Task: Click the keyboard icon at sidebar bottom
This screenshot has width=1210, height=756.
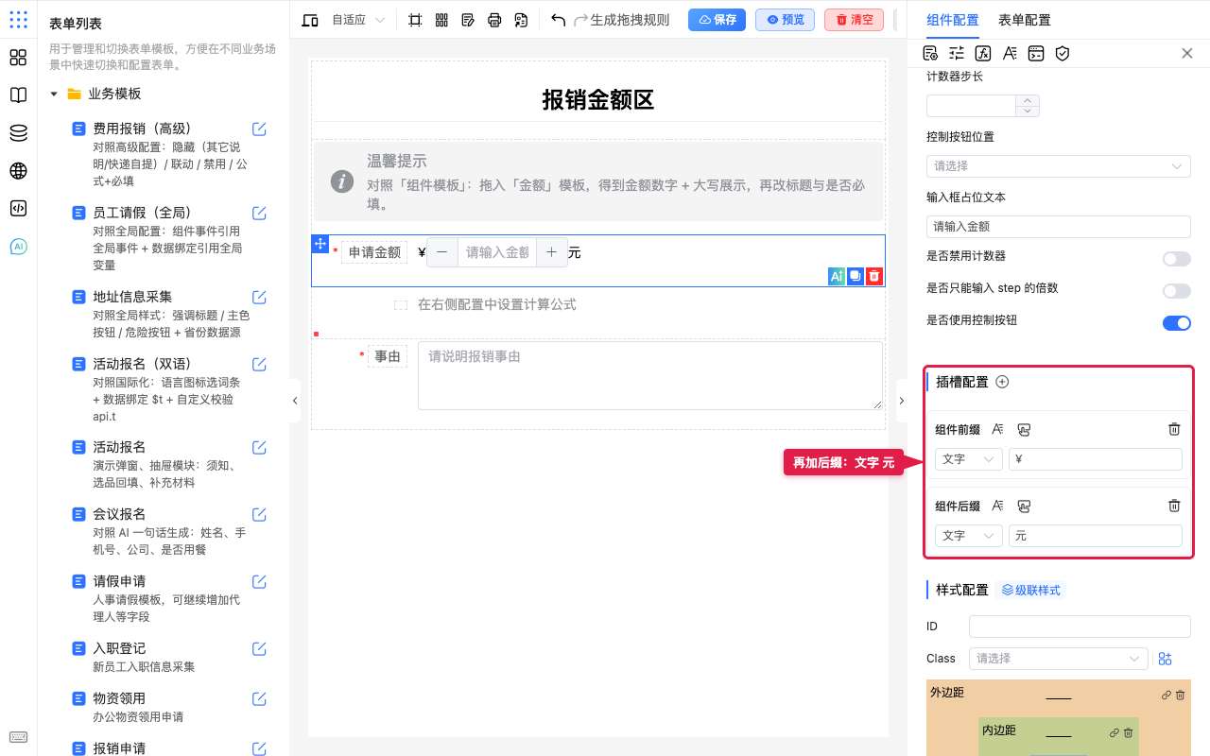Action: pyautogui.click(x=18, y=737)
